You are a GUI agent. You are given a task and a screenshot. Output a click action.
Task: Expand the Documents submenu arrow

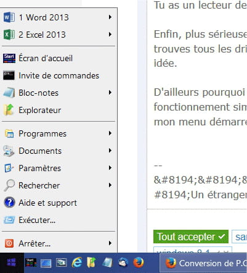pyautogui.click(x=110, y=151)
